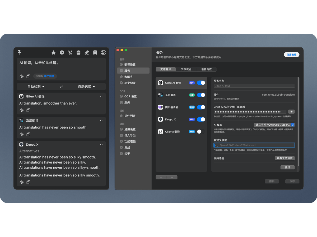
Task: Play audio of Gitee AI translation result
Action: pyautogui.click(x=22, y=110)
